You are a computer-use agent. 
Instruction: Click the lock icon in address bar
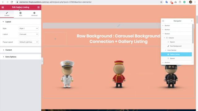[17, 2]
